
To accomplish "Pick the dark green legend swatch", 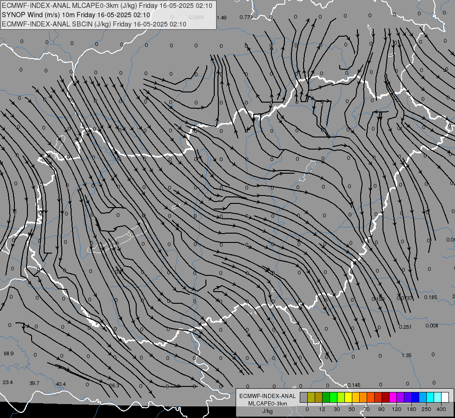I will 326,397.
